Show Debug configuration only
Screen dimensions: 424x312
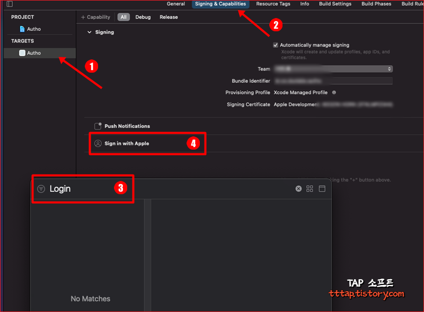click(x=143, y=17)
